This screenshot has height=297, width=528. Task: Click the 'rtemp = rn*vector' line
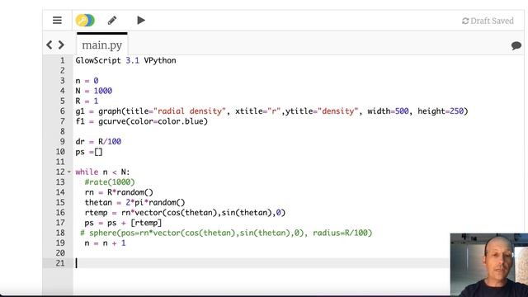tap(185, 213)
